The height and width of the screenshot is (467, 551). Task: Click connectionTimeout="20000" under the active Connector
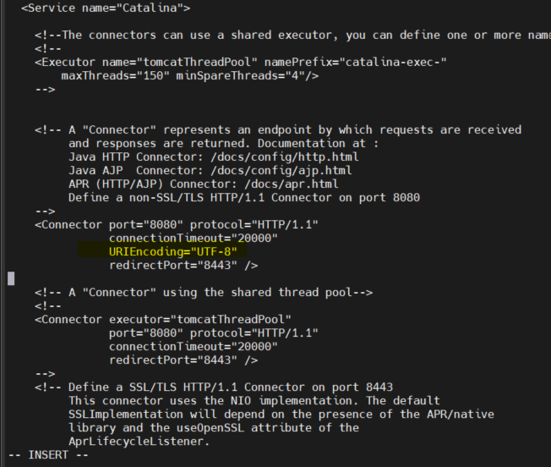tap(193, 239)
